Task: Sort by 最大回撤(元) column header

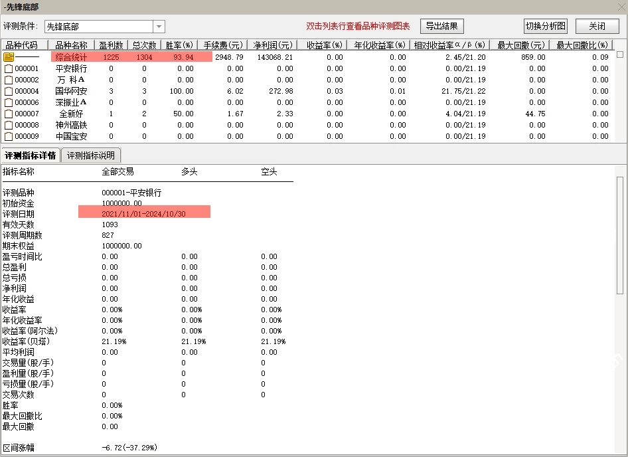Action: click(520, 45)
